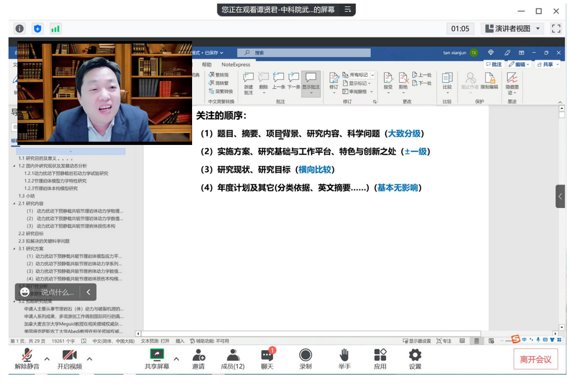
Task: Turn on camera with 开启视频
Action: [69, 355]
